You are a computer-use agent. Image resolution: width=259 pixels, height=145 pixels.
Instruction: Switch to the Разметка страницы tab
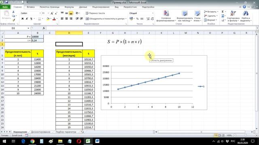click(x=49, y=7)
